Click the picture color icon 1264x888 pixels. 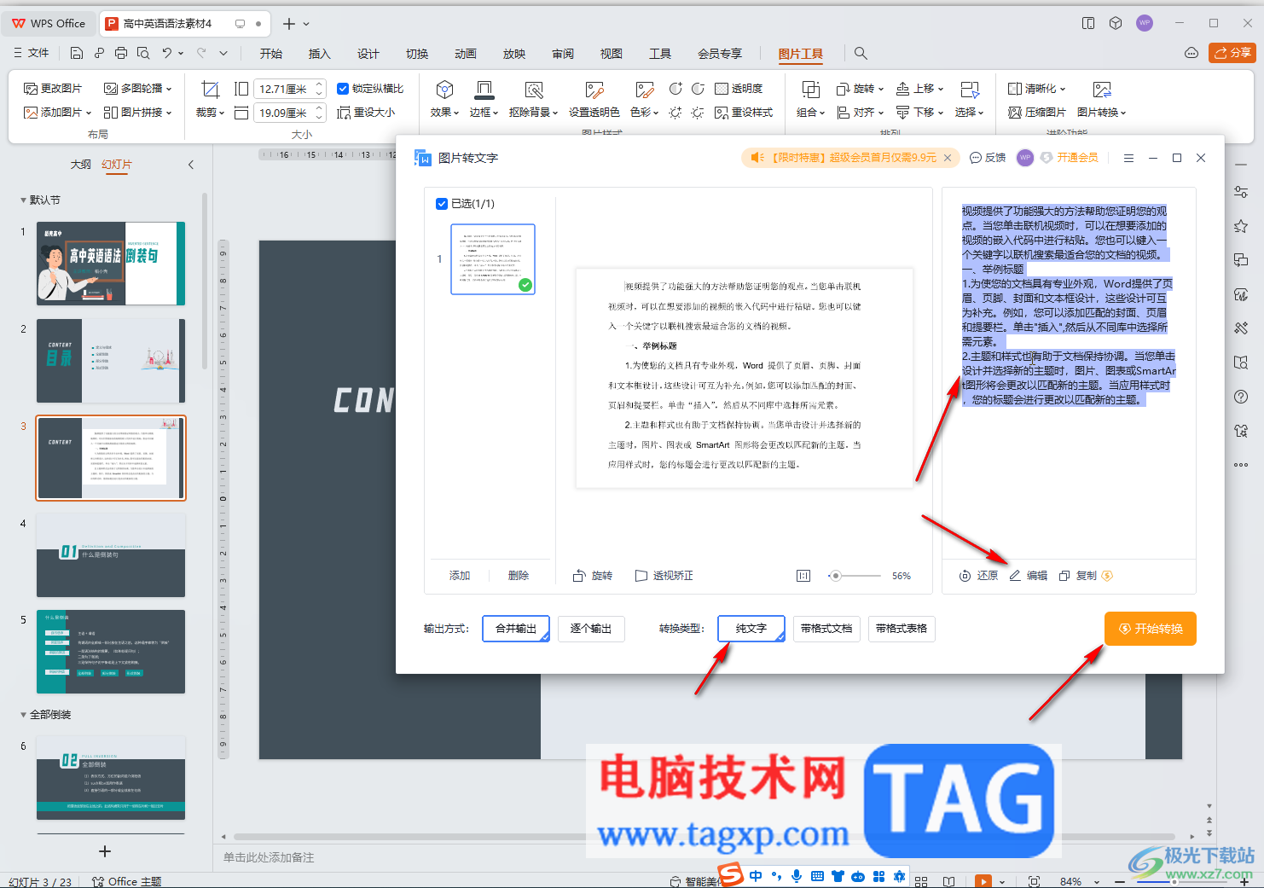[645, 90]
